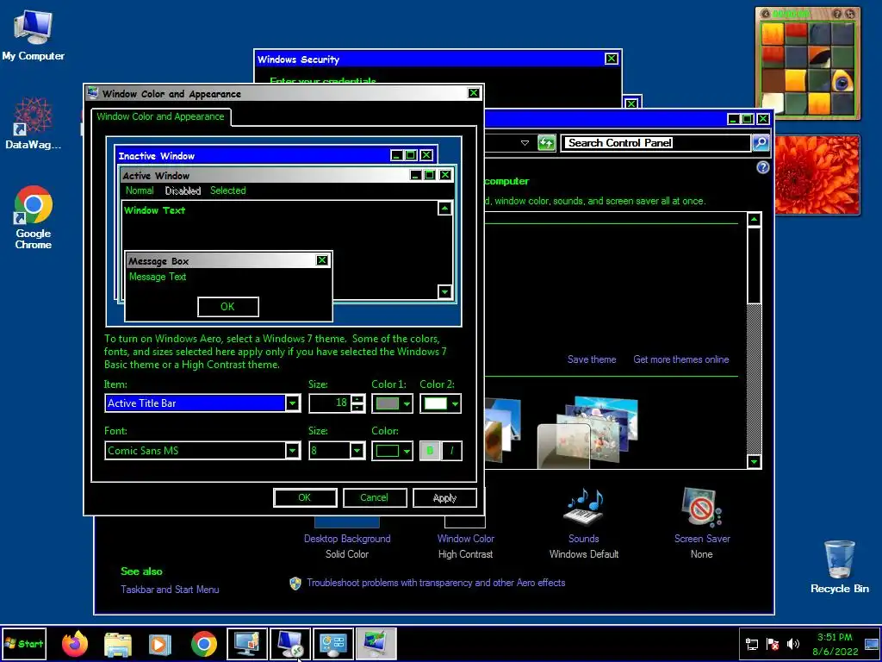Click Selected in the preview menu bar

(x=227, y=190)
